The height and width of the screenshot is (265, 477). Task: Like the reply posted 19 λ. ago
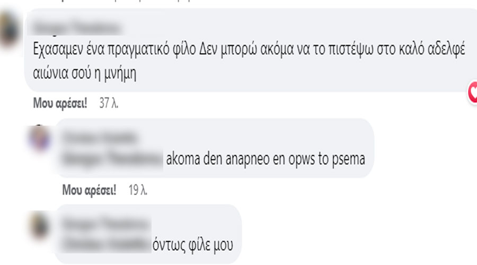point(89,190)
